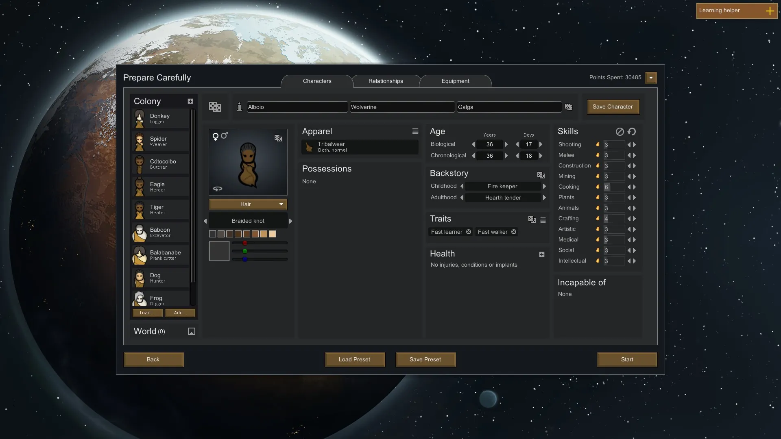Randomize backstory with dice icon
The width and height of the screenshot is (781, 439).
541,175
